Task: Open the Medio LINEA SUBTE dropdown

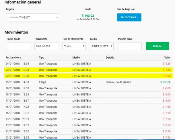Action: (x=102, y=46)
